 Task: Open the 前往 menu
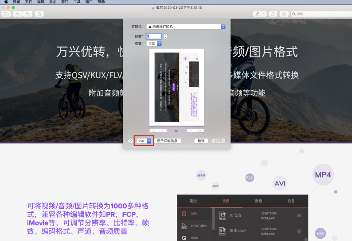click(x=65, y=2)
